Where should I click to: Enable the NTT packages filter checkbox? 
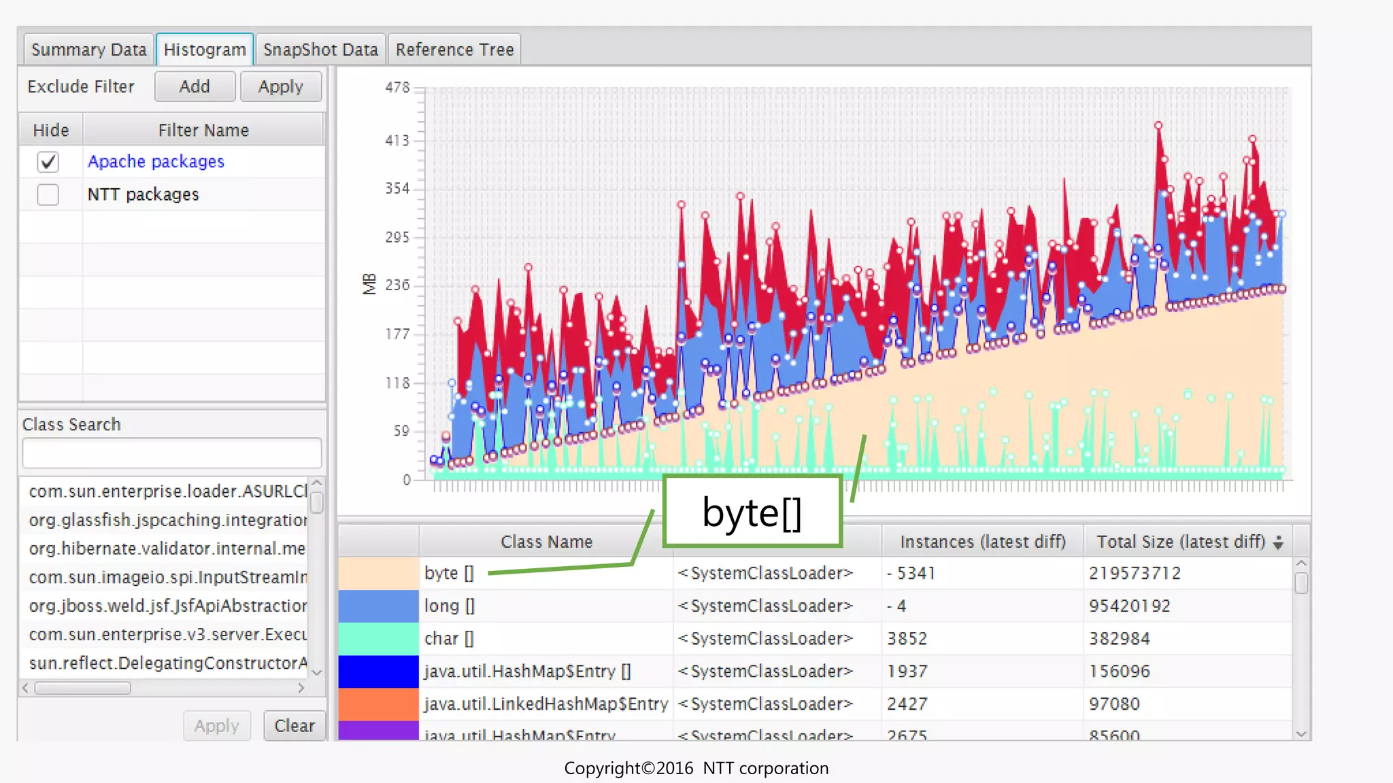click(x=48, y=195)
